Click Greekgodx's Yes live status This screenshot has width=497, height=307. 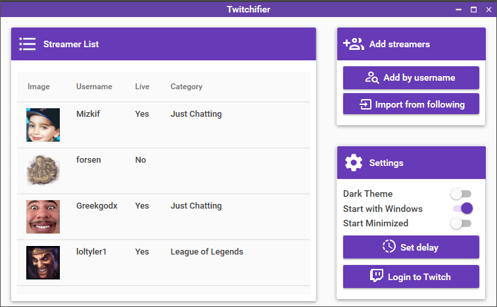(x=142, y=206)
